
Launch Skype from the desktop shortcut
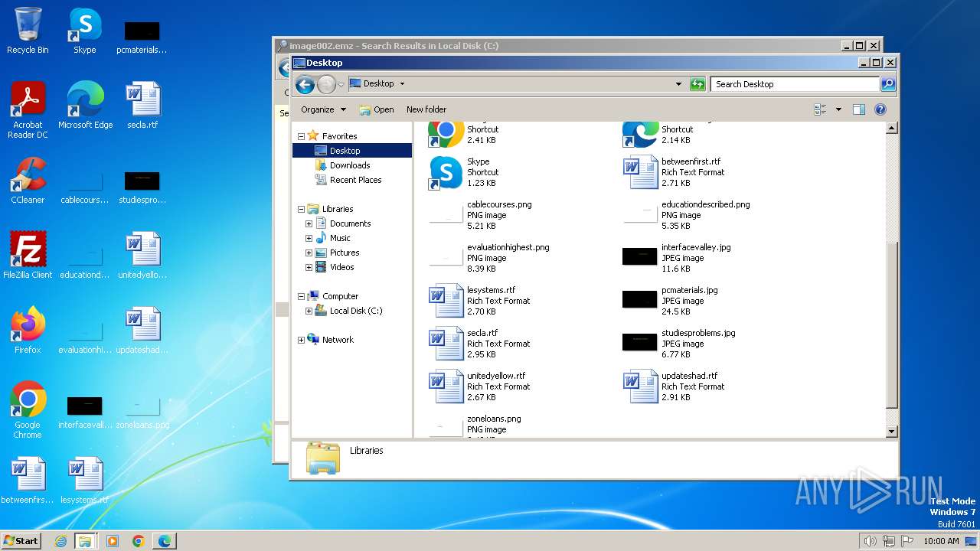(85, 31)
